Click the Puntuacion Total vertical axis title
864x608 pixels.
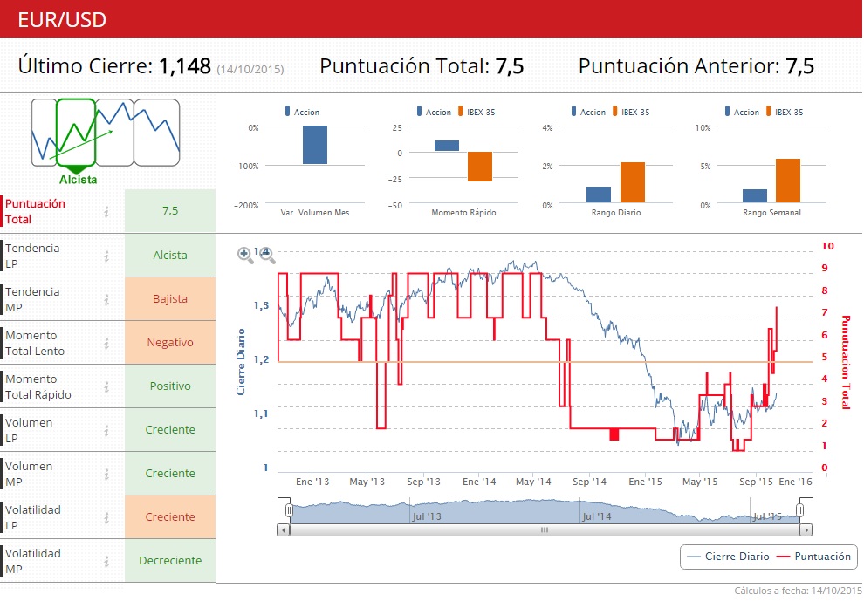[846, 362]
